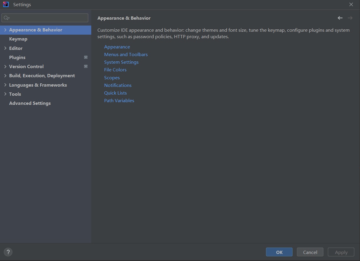Screen dimensions: 360x261
Task: Expand the Build, Execution, Deployment node
Action: [x=5, y=76]
